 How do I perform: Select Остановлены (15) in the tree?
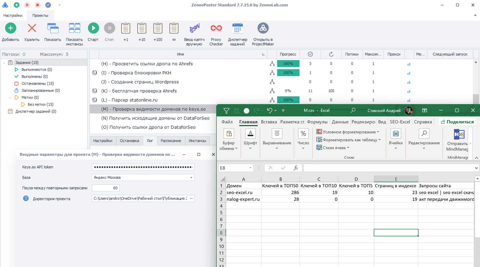38,83
